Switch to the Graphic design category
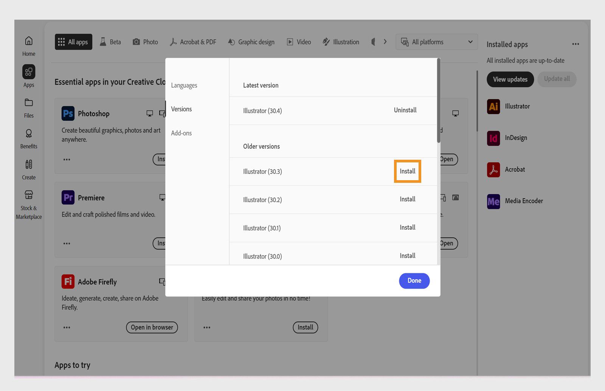This screenshot has height=391, width=605. pos(251,42)
